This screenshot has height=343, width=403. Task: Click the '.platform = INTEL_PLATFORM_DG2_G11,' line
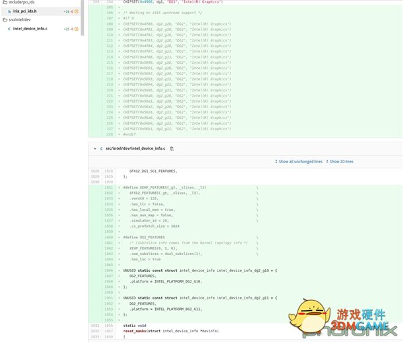[x=166, y=309]
